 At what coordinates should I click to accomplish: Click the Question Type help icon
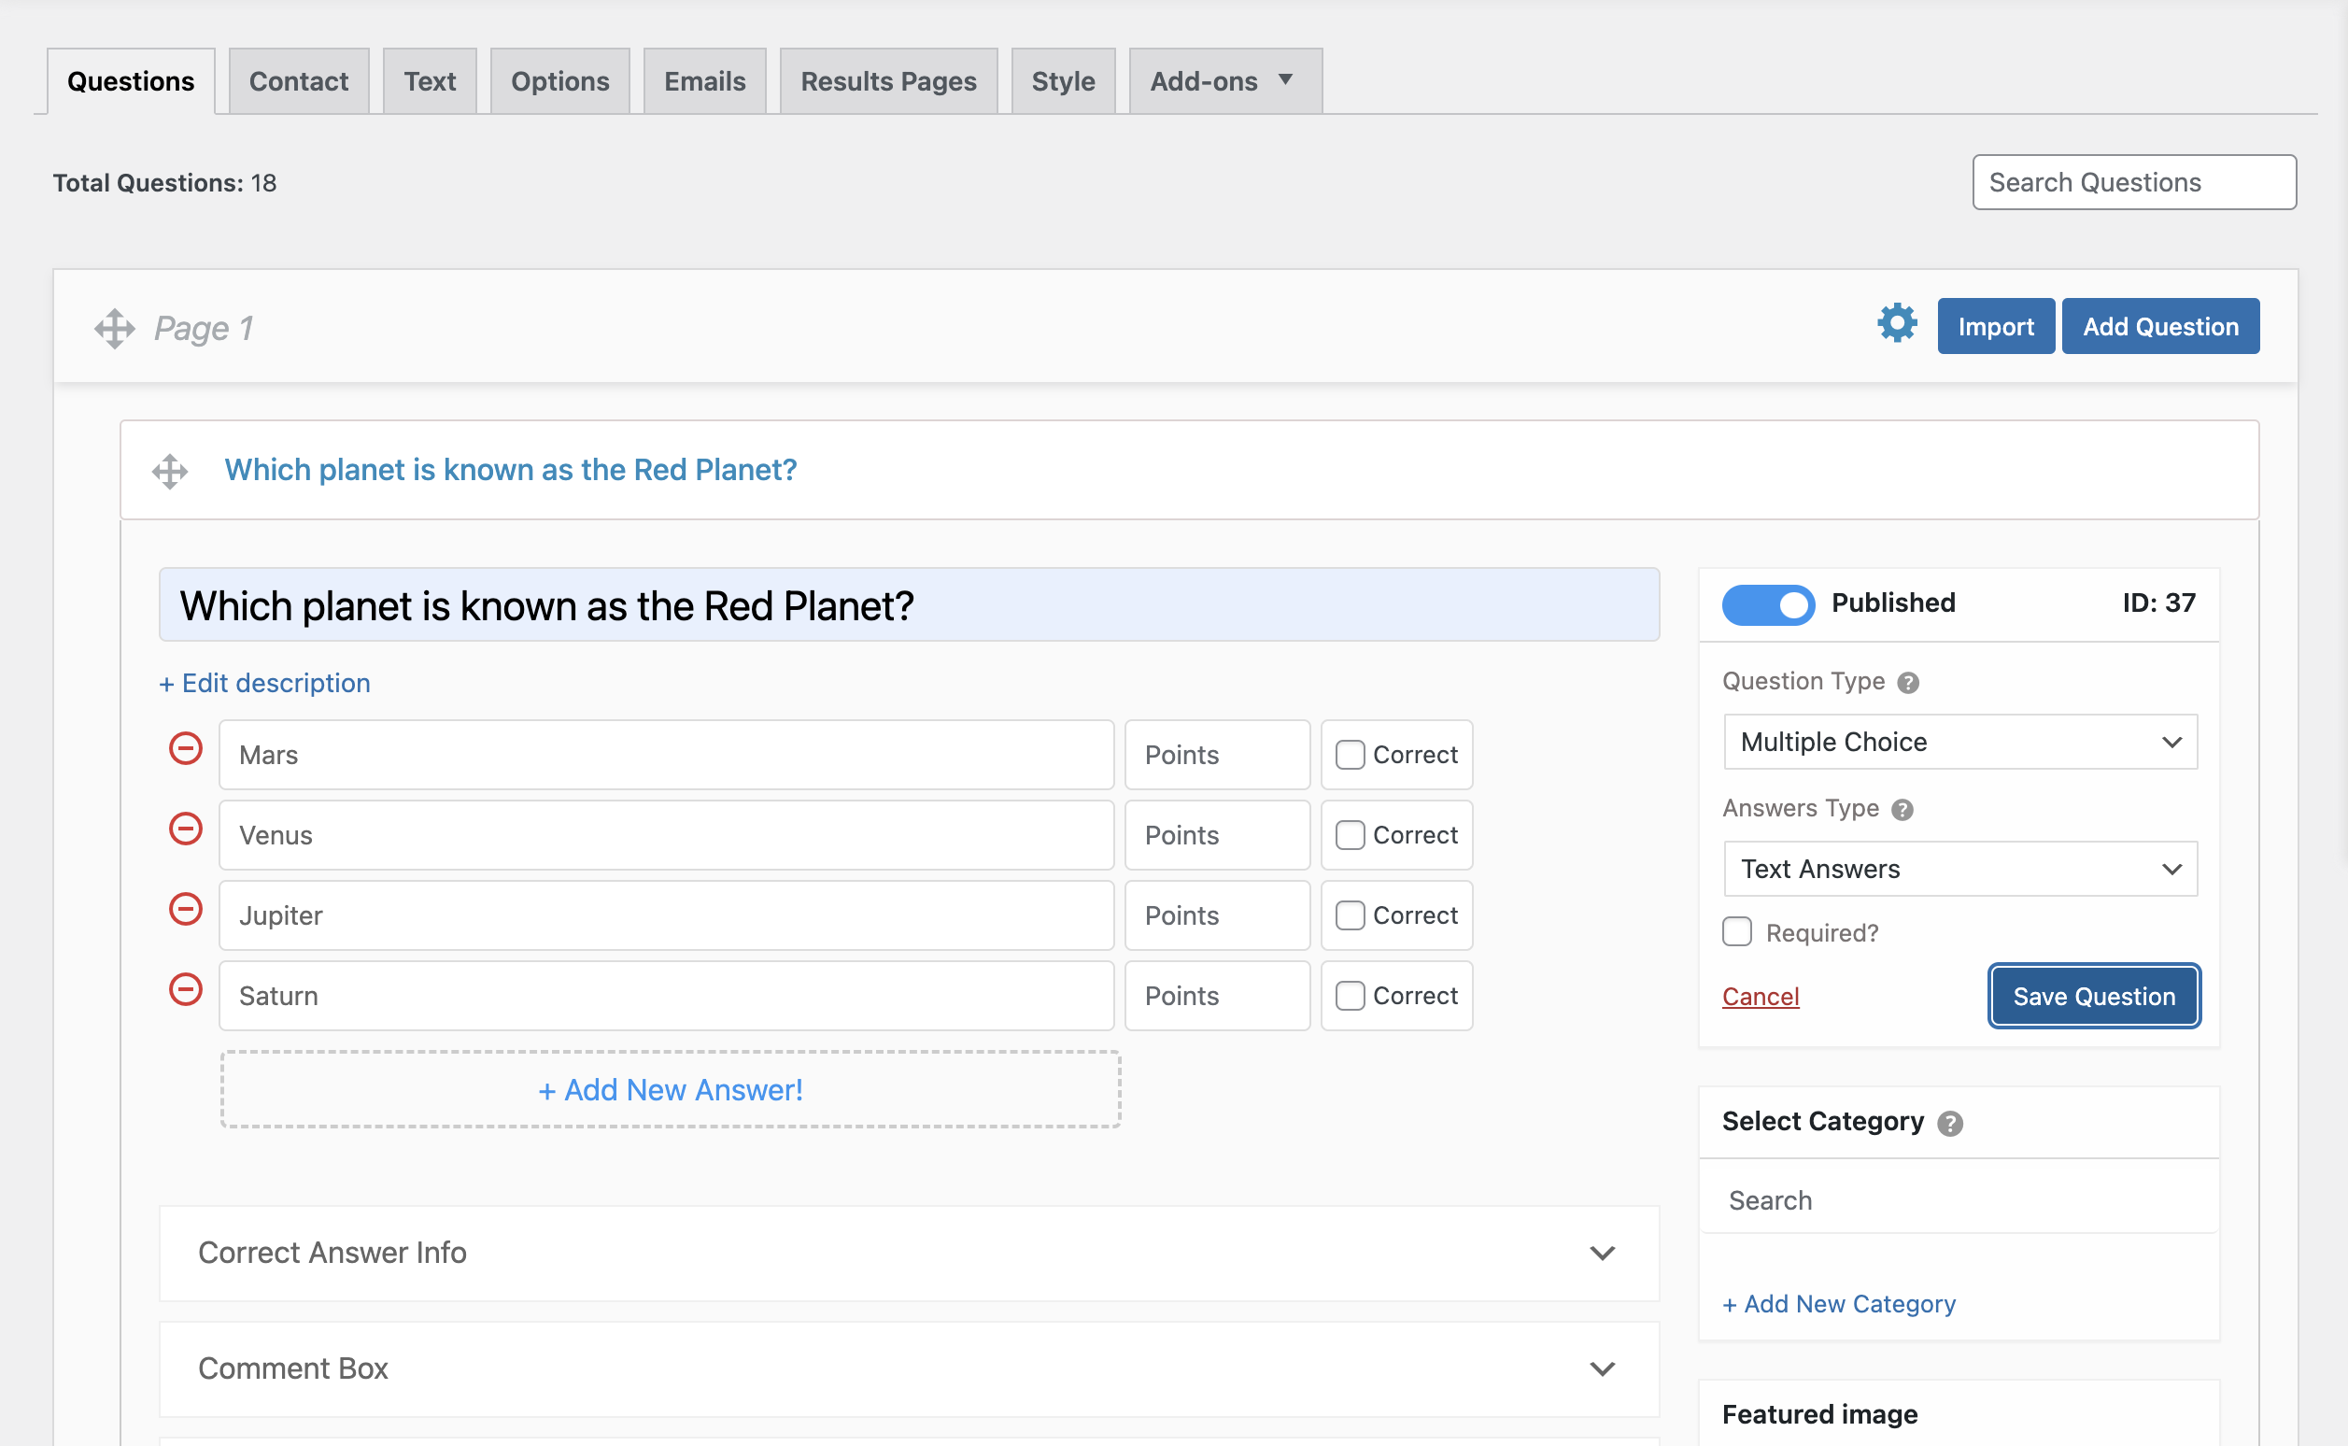pos(1908,683)
